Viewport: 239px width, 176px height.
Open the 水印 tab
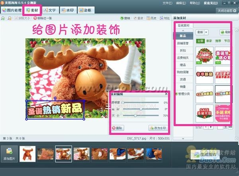(68, 10)
